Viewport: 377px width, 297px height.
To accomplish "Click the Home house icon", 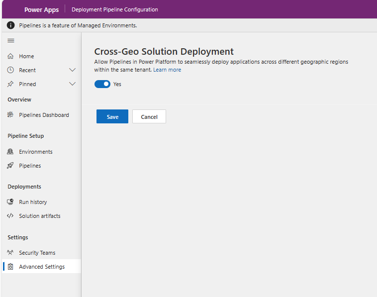I will pyautogui.click(x=10, y=56).
